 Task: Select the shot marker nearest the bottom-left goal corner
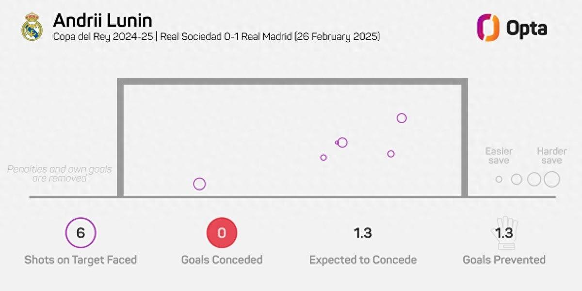(x=199, y=184)
